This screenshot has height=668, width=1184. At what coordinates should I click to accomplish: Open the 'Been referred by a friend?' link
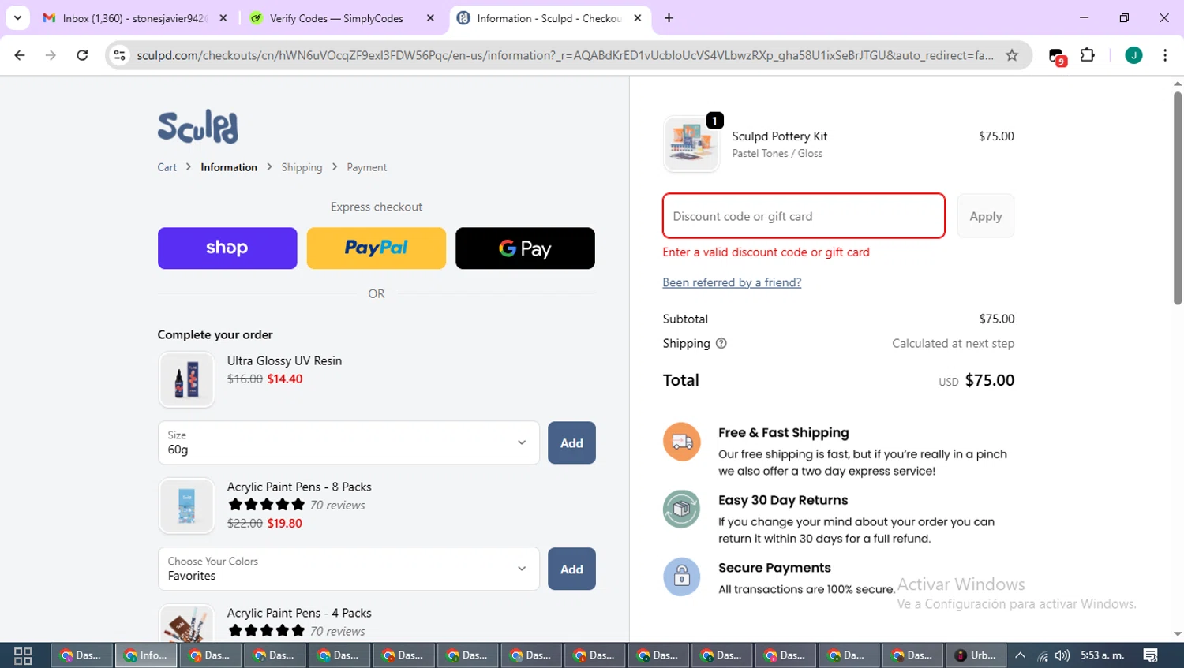(732, 282)
